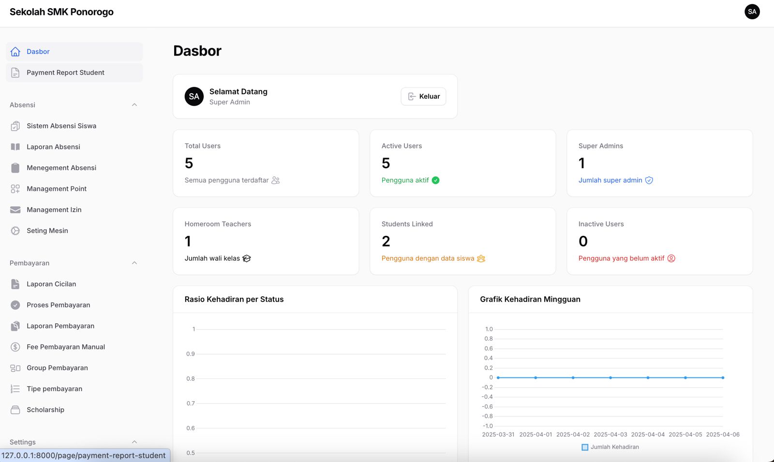Click the Scholarship icon in sidebar

[15, 410]
